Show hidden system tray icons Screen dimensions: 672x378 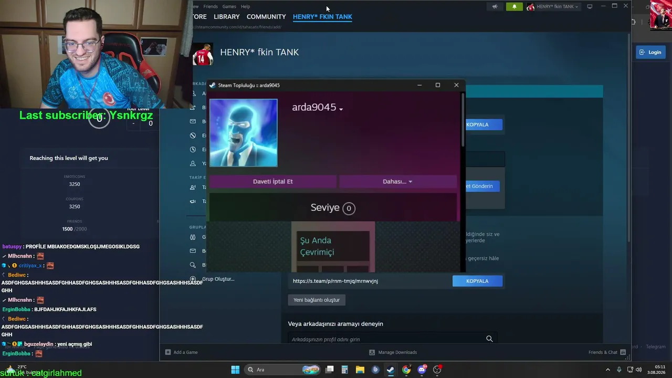pos(608,370)
